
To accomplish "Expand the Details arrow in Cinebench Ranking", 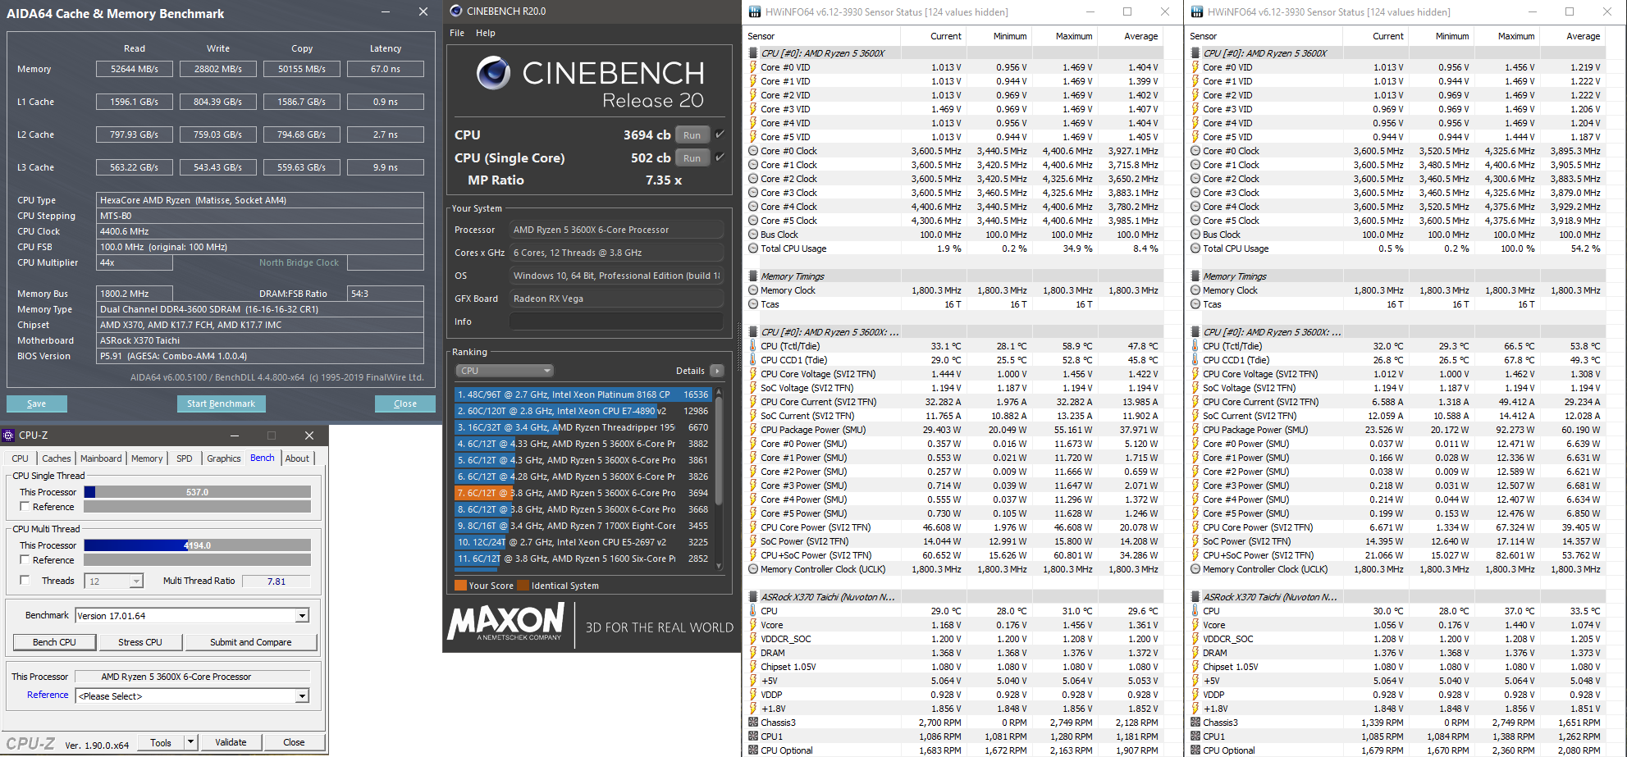I will pos(717,371).
